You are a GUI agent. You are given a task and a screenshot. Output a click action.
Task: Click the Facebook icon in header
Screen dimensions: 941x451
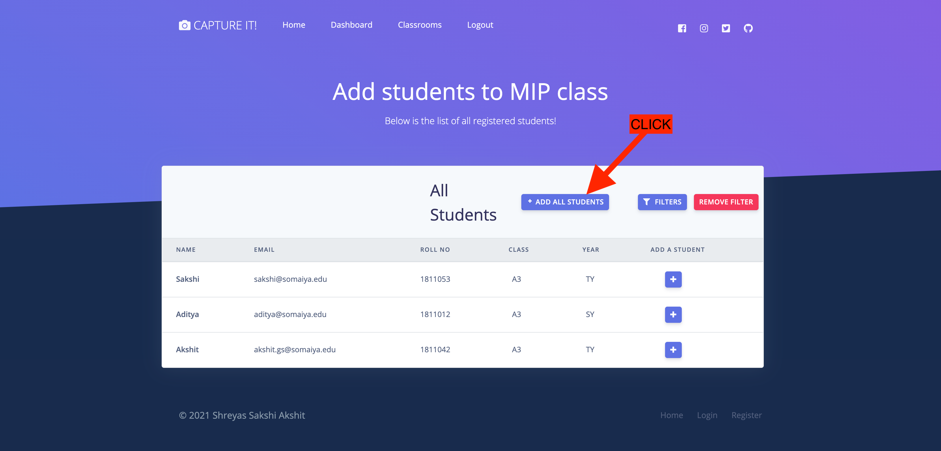pyautogui.click(x=682, y=28)
